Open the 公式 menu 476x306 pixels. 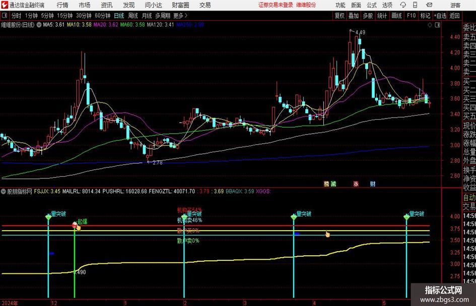click(x=372, y=5)
